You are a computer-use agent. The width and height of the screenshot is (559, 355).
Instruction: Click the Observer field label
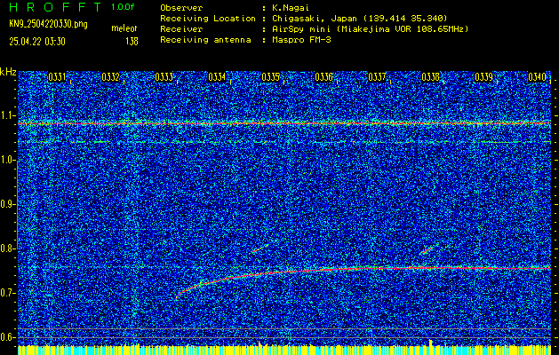coord(181,7)
